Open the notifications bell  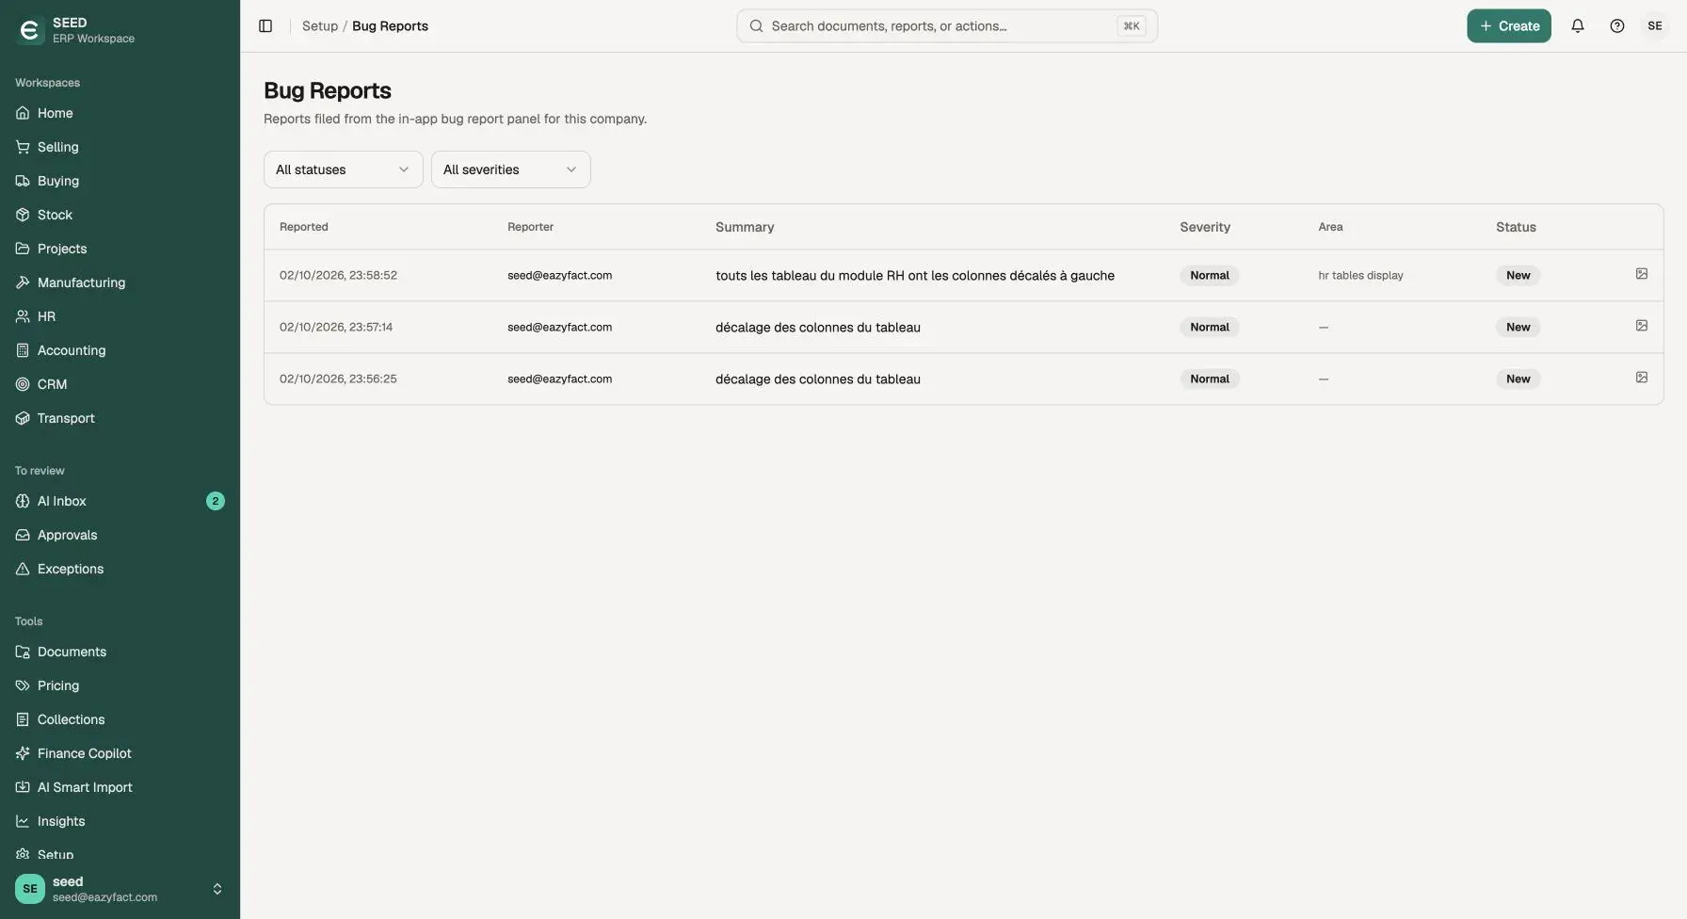point(1578,26)
